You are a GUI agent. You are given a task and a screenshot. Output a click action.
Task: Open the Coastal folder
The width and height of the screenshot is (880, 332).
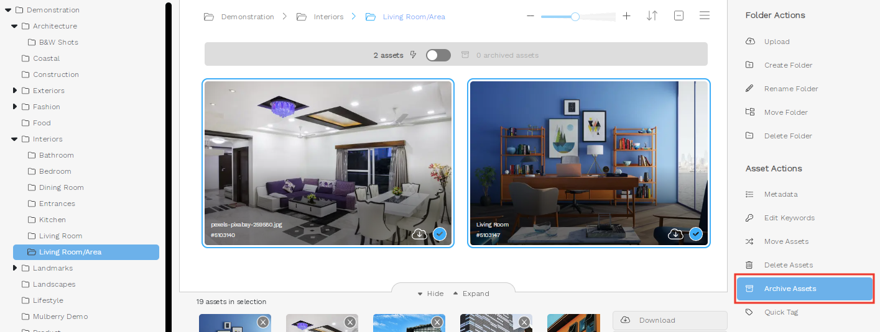point(47,58)
